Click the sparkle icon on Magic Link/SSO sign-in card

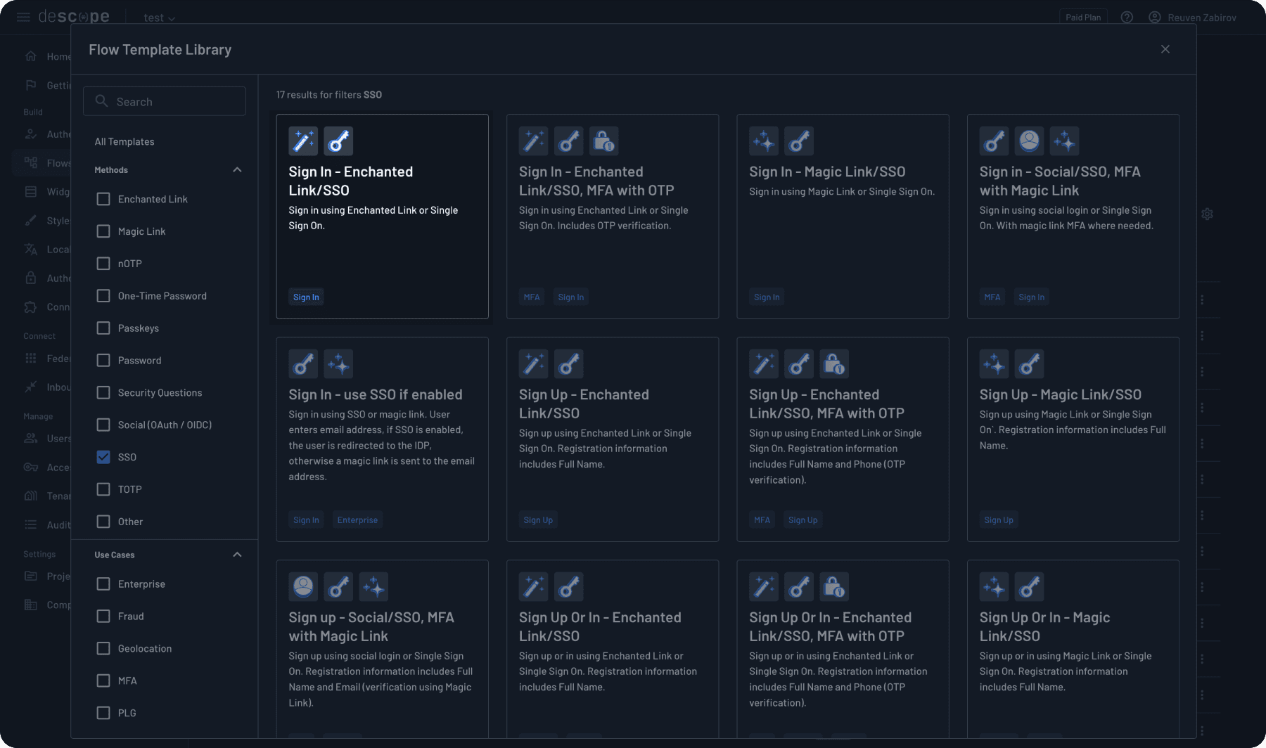click(764, 141)
